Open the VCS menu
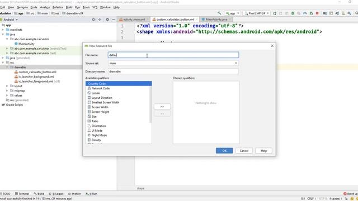Image resolution: width=358 pixels, height=201 pixels. tap(95, 7)
